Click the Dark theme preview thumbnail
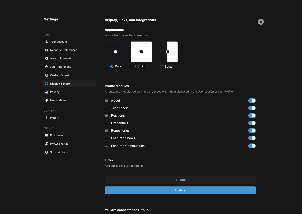The image size is (302, 214). pyautogui.click(x=115, y=52)
